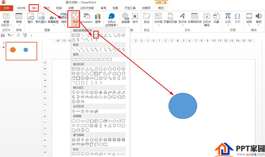
Task: Open the Review (审阅) tab
Action: pyautogui.click(x=103, y=8)
